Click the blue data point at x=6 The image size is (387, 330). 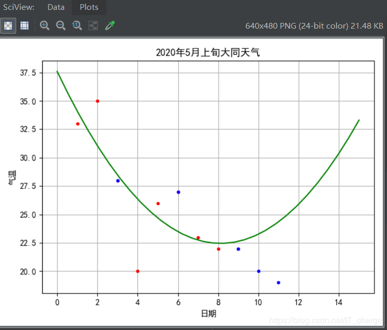(x=179, y=192)
